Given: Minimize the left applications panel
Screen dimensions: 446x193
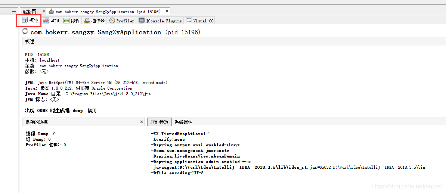Looking at the screenshot, I should click(14, 11).
